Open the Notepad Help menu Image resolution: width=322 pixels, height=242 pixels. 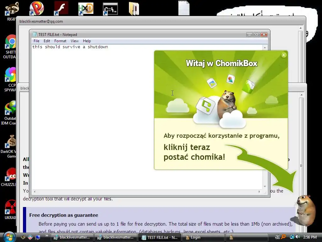point(87,41)
